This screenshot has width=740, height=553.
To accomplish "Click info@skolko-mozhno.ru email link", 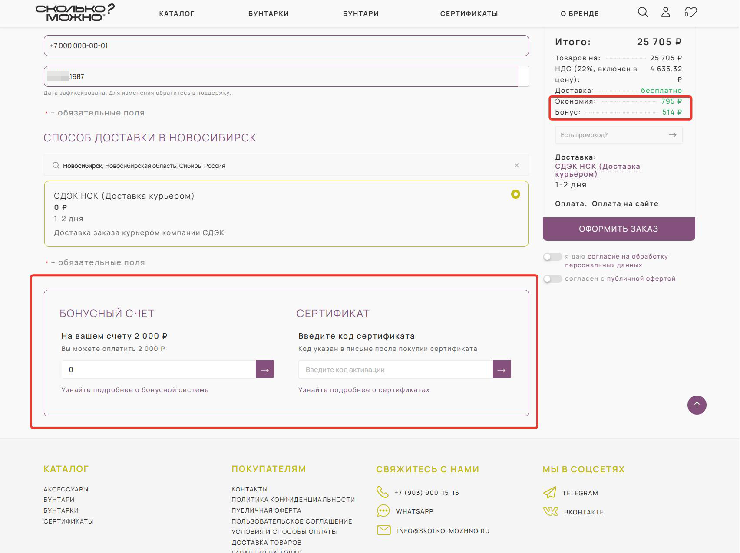I will 443,531.
